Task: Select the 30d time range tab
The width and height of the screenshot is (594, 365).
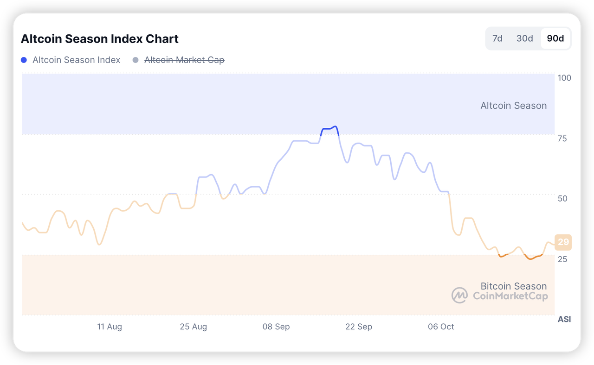Action: [x=525, y=38]
